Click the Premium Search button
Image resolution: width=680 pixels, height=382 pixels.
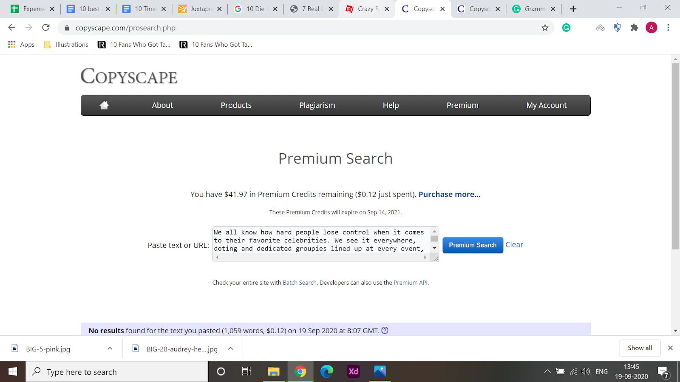[473, 245]
